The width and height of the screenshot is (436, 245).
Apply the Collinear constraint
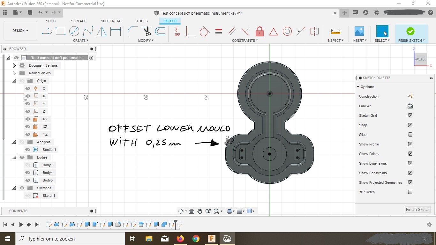click(301, 31)
